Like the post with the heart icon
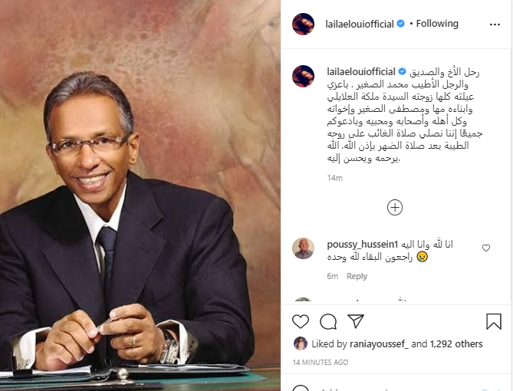Screen dimensions: 513x391 coord(301,321)
